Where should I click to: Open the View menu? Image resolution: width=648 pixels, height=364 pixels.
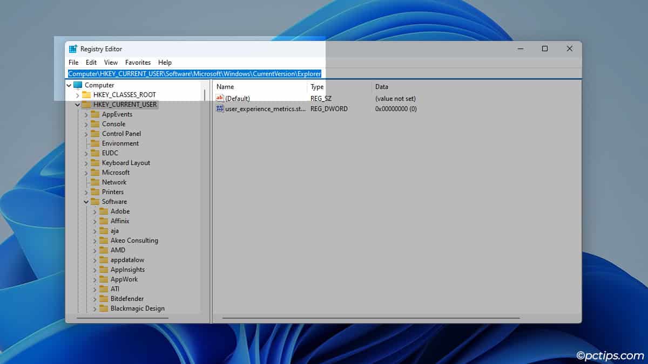(111, 63)
